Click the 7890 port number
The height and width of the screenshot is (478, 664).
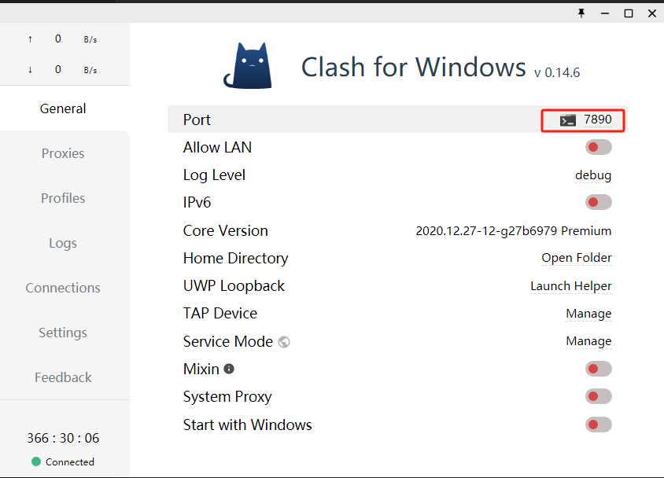597,119
